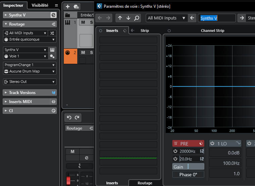Open the All MIDI Inputs dropdown in Inspector
Viewport: 255px width, 186px height.
click(x=26, y=33)
